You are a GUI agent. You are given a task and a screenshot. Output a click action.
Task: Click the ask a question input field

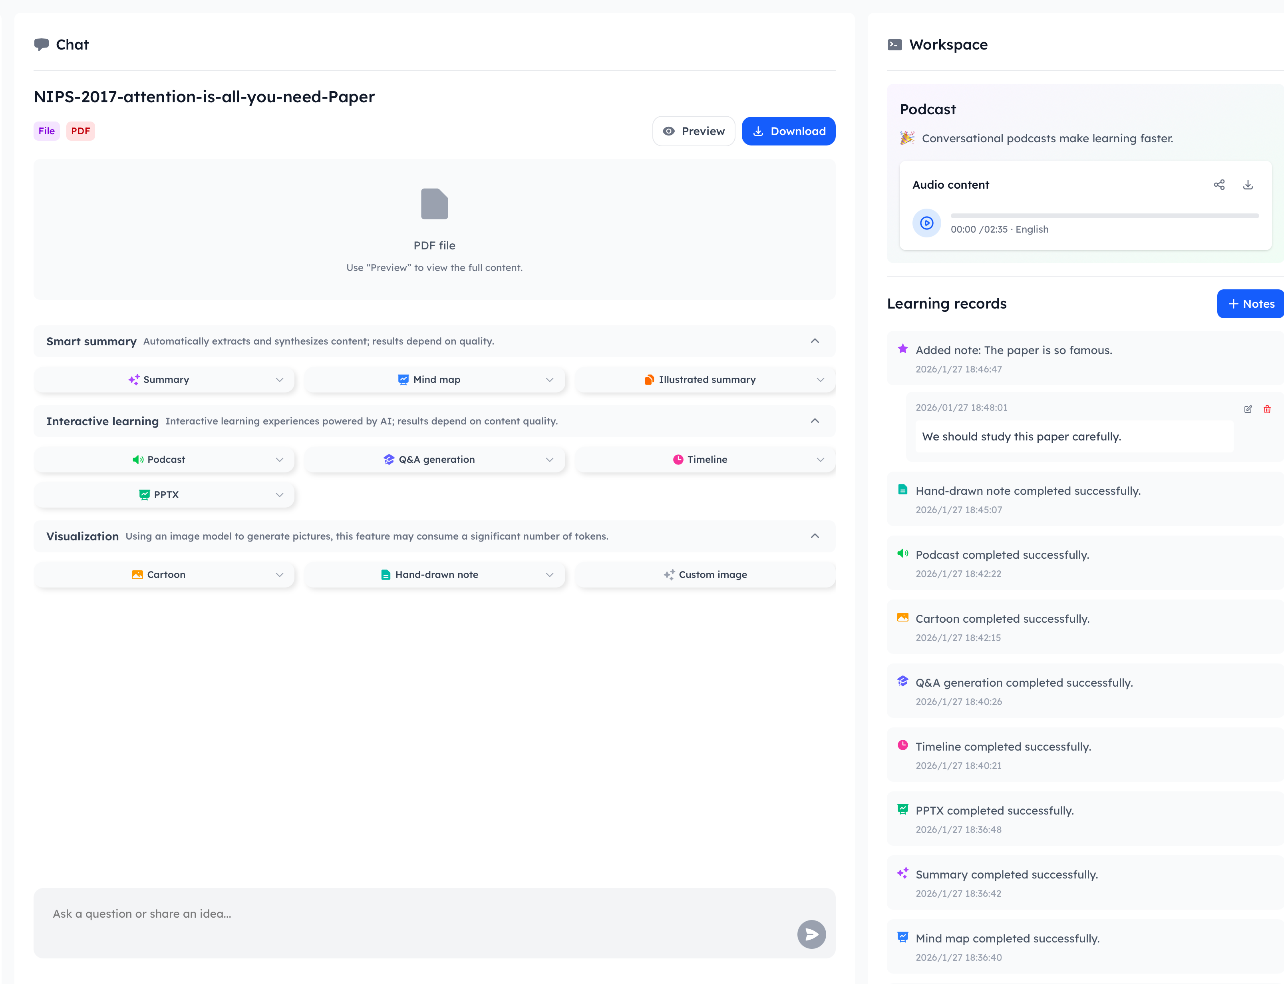[410, 914]
